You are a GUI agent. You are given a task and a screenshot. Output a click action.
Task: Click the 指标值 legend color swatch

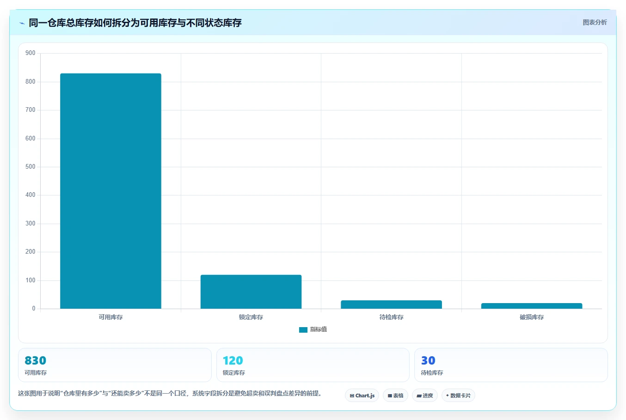pyautogui.click(x=303, y=330)
